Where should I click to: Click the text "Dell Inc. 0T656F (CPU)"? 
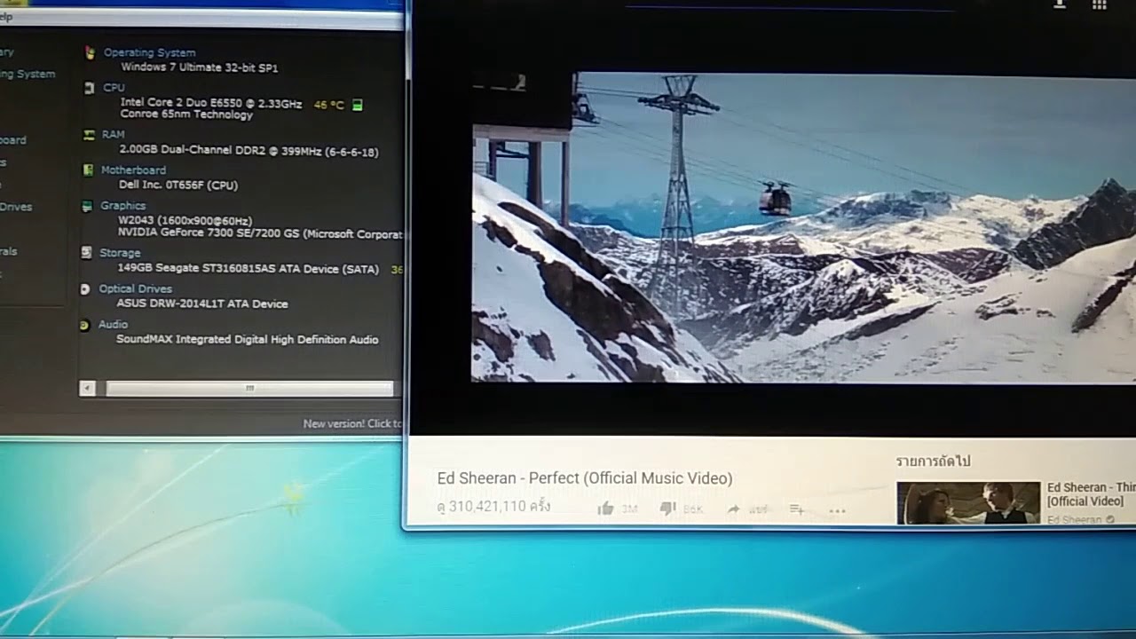(x=178, y=185)
